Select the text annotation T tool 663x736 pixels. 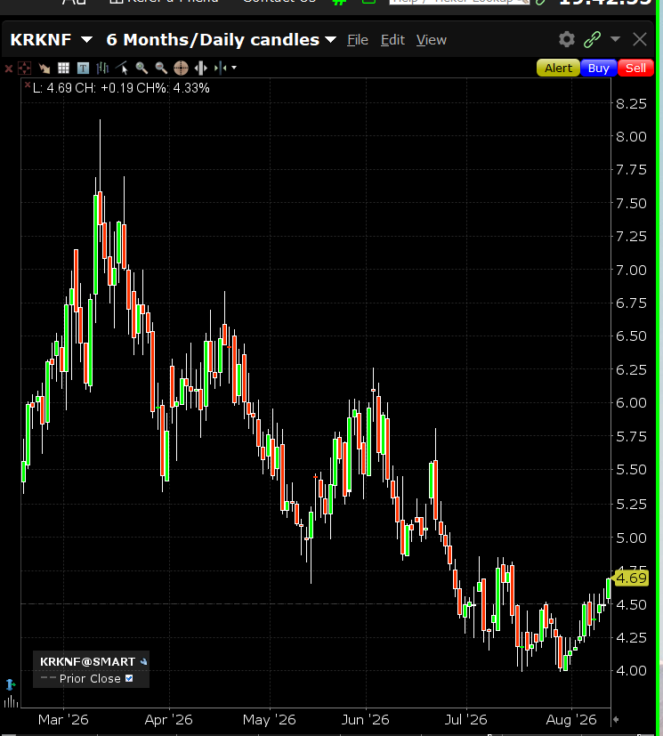pyautogui.click(x=83, y=69)
